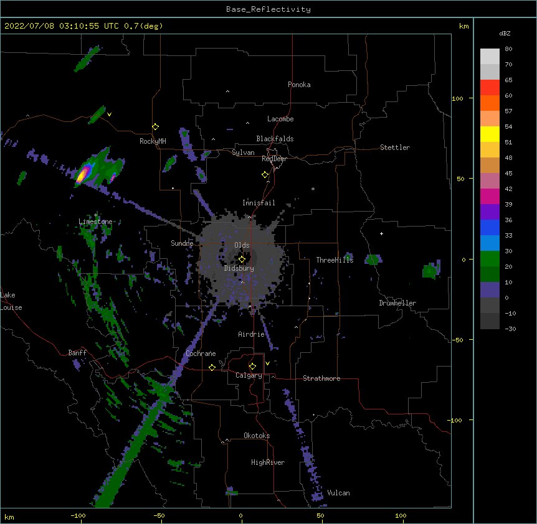Image resolution: width=537 pixels, height=524 pixels.
Task: Click the RockyMH label
Action: pos(153,141)
